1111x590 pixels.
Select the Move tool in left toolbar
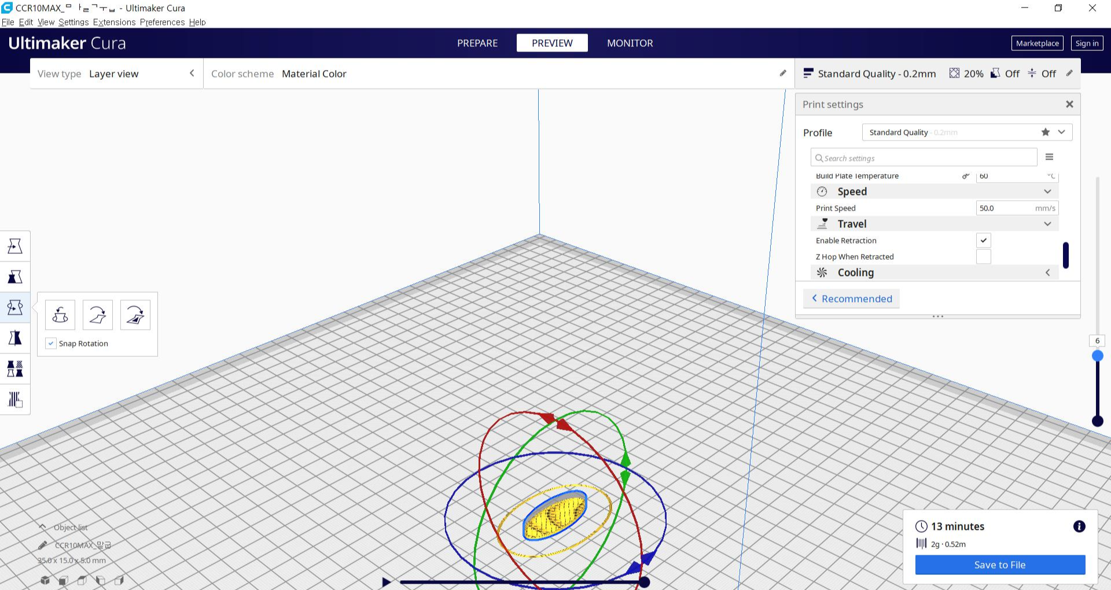click(15, 246)
